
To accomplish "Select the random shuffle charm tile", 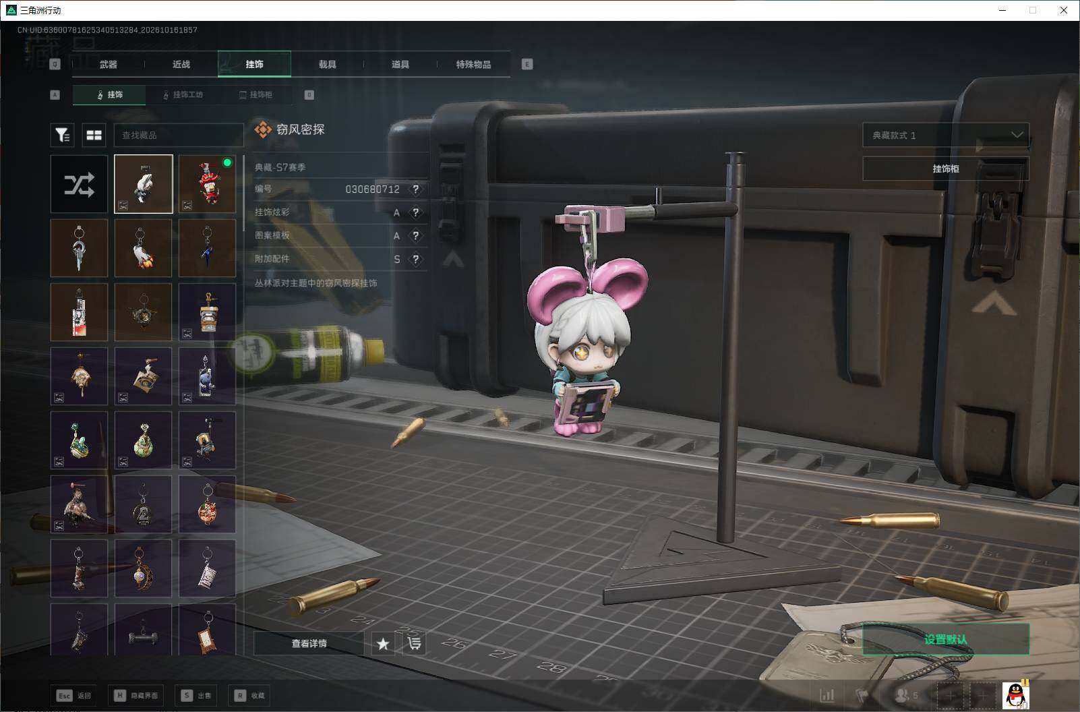I will (79, 184).
